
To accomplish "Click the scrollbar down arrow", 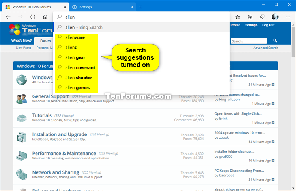I will 293,188.
